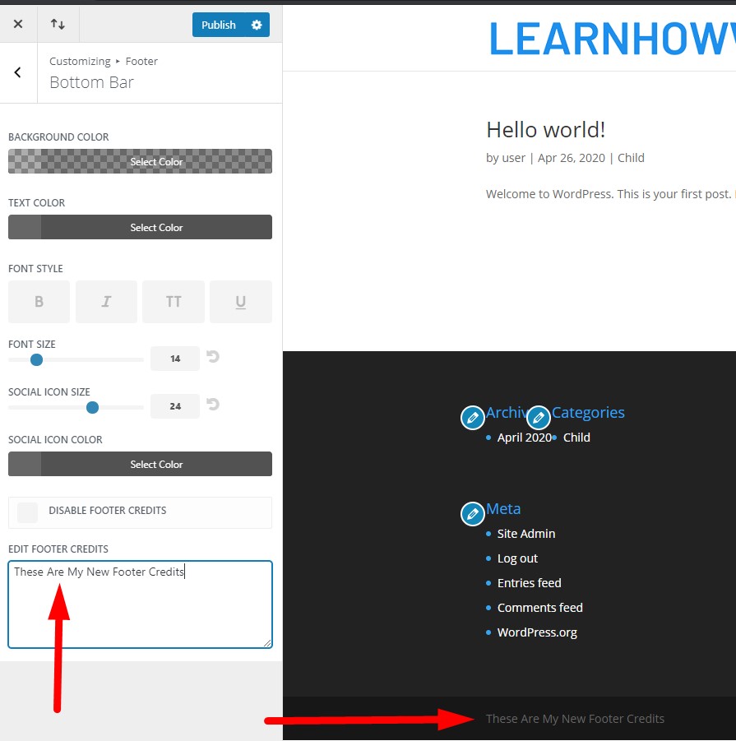Screen dimensions: 736x741
Task: Open the Hello world! post title
Action: (x=545, y=130)
